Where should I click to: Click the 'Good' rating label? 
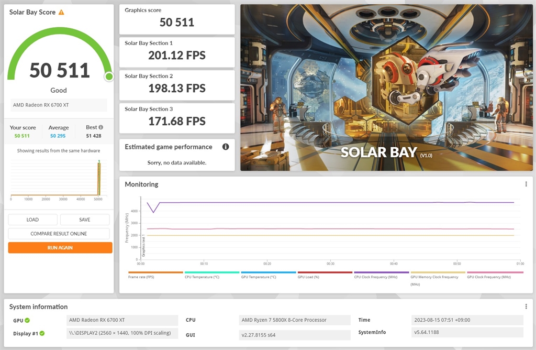59,90
